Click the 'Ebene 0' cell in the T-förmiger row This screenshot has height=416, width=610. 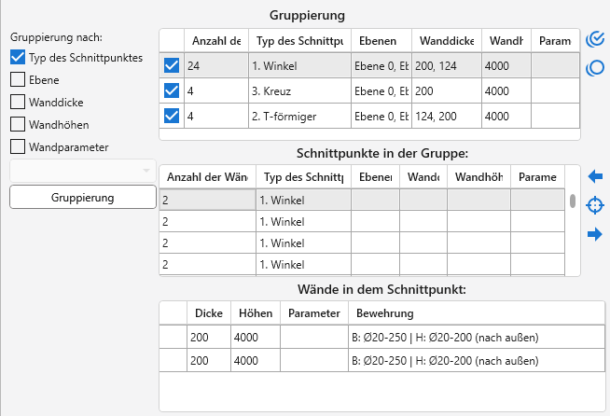pos(381,117)
